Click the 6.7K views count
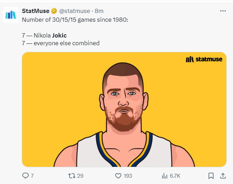Screen dimensions: 233x184 175,176
